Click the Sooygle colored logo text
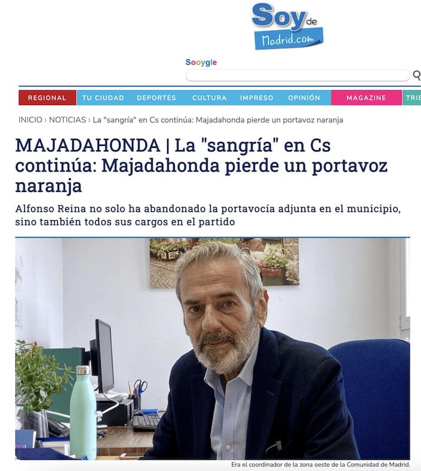The height and width of the screenshot is (471, 421). pyautogui.click(x=201, y=62)
